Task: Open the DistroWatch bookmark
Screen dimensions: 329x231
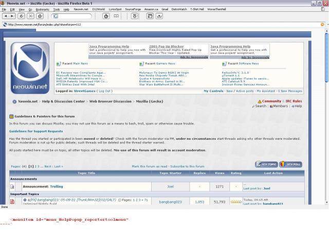Action: tap(179, 9)
